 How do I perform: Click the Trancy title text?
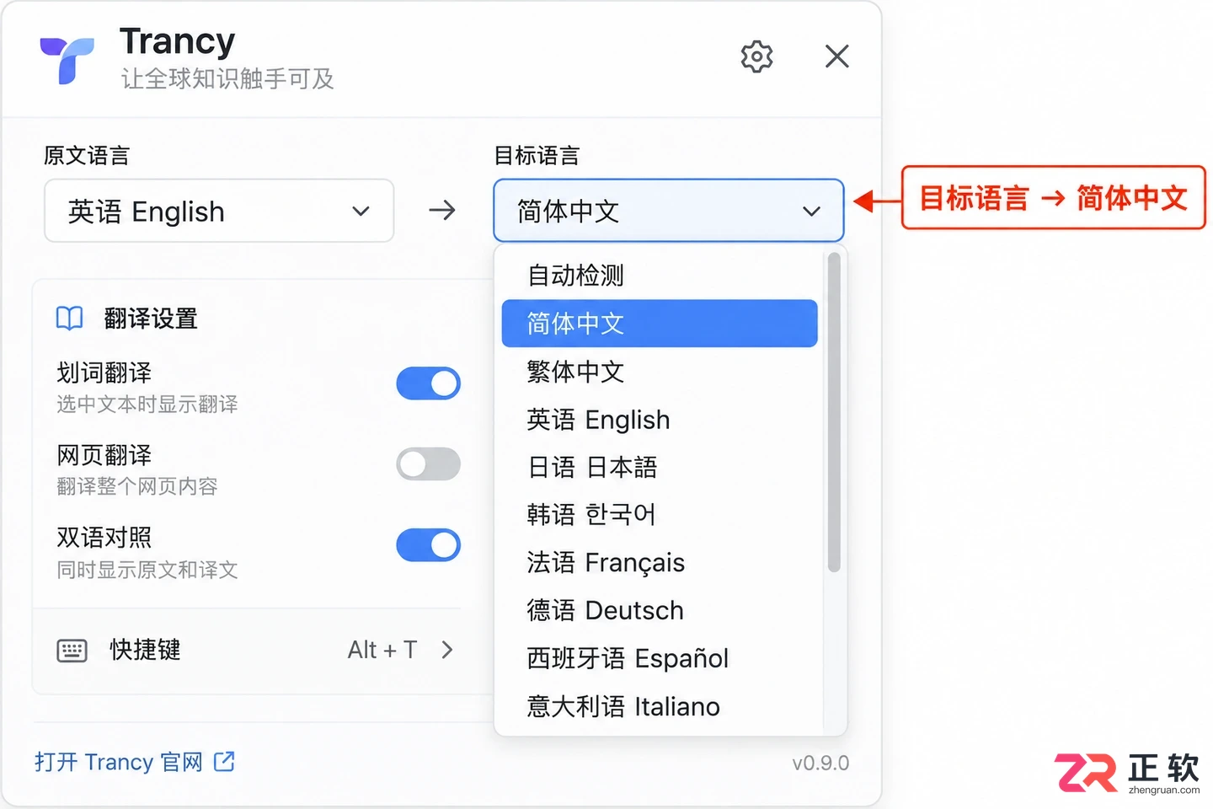point(177,41)
